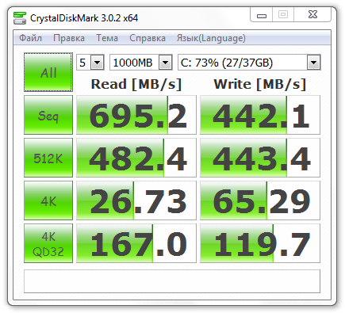Close the CrystalDiskMark window
This screenshot has width=345, height=313.
pos(312,15)
